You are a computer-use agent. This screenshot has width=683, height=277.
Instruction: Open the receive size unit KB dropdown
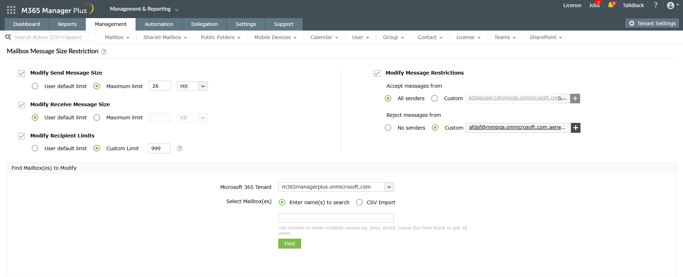[192, 118]
